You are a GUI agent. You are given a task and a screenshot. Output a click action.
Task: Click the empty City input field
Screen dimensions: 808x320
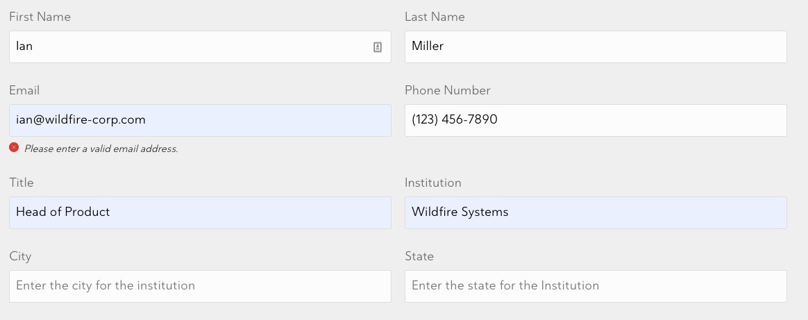(200, 287)
